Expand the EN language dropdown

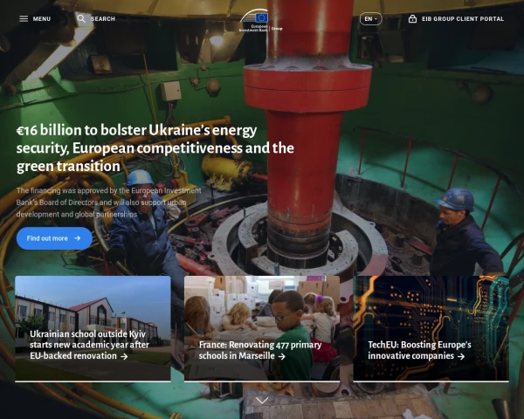click(x=370, y=18)
